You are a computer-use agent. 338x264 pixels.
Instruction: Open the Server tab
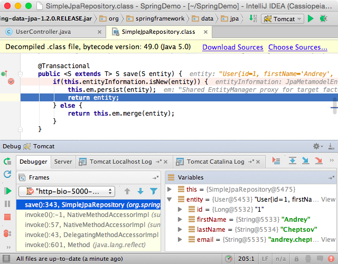[x=63, y=162]
